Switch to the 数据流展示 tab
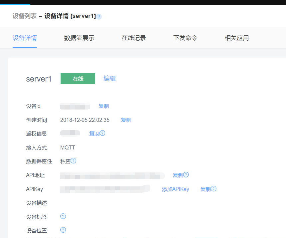286x238 pixels. point(79,38)
